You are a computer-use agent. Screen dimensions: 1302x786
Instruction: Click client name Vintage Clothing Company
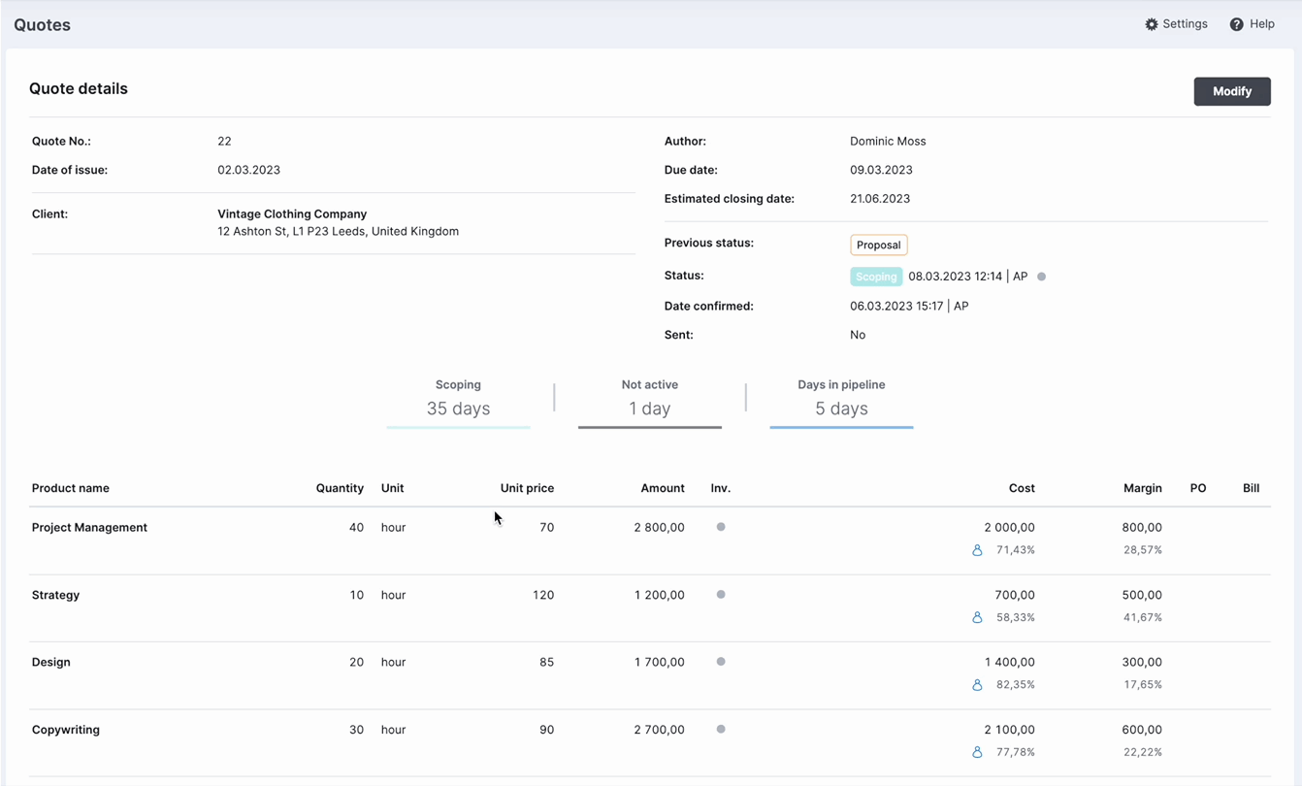(292, 213)
